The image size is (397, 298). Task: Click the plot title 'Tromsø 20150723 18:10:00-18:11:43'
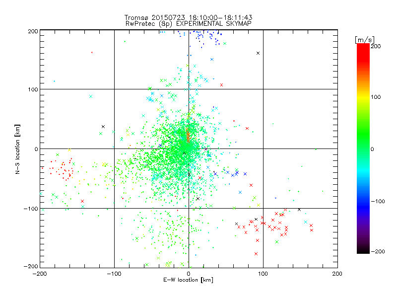pos(188,17)
